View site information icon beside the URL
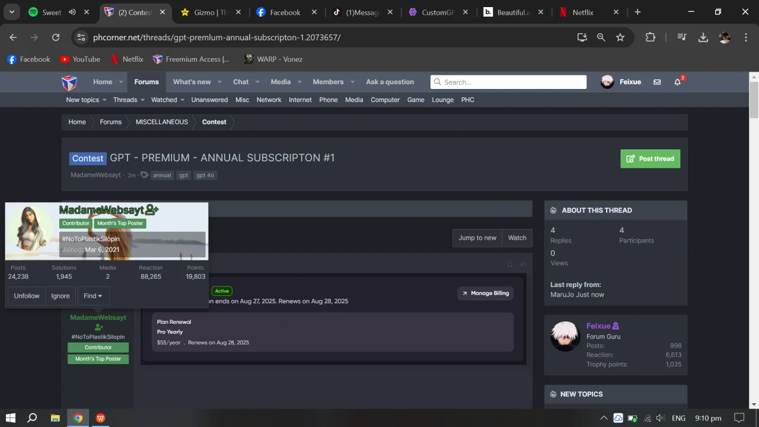The width and height of the screenshot is (759, 427). coord(81,37)
